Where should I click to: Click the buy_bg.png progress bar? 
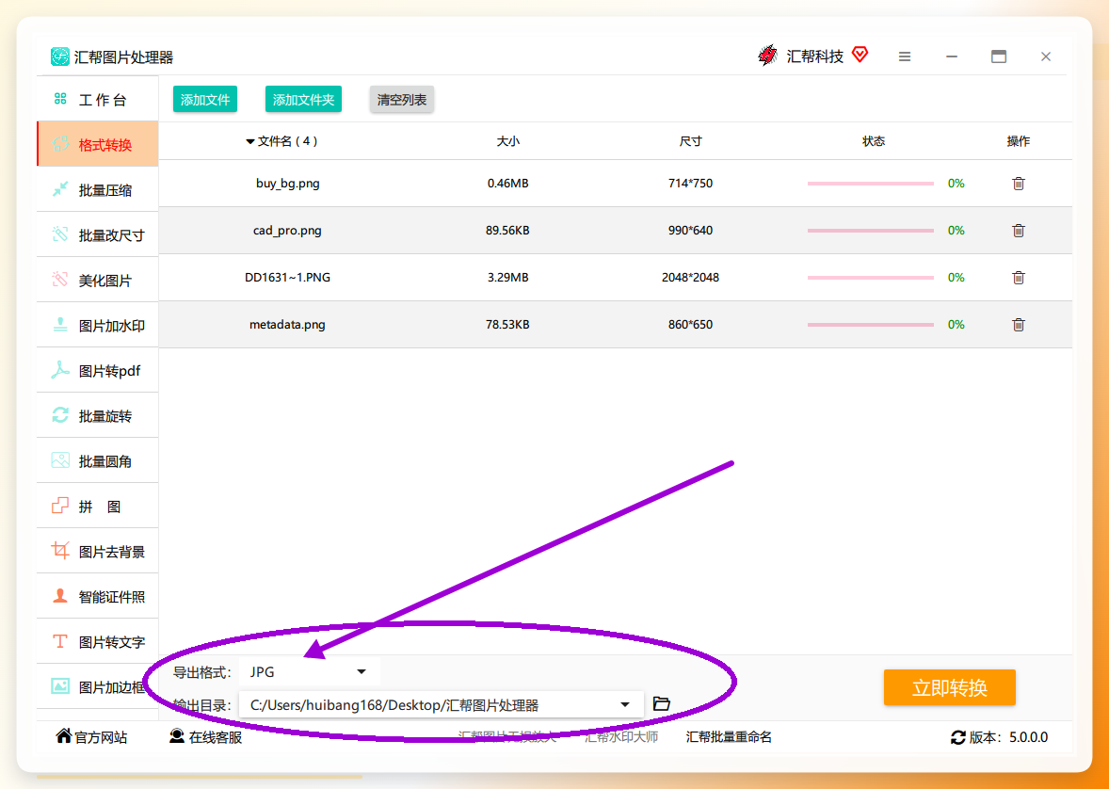tap(871, 184)
